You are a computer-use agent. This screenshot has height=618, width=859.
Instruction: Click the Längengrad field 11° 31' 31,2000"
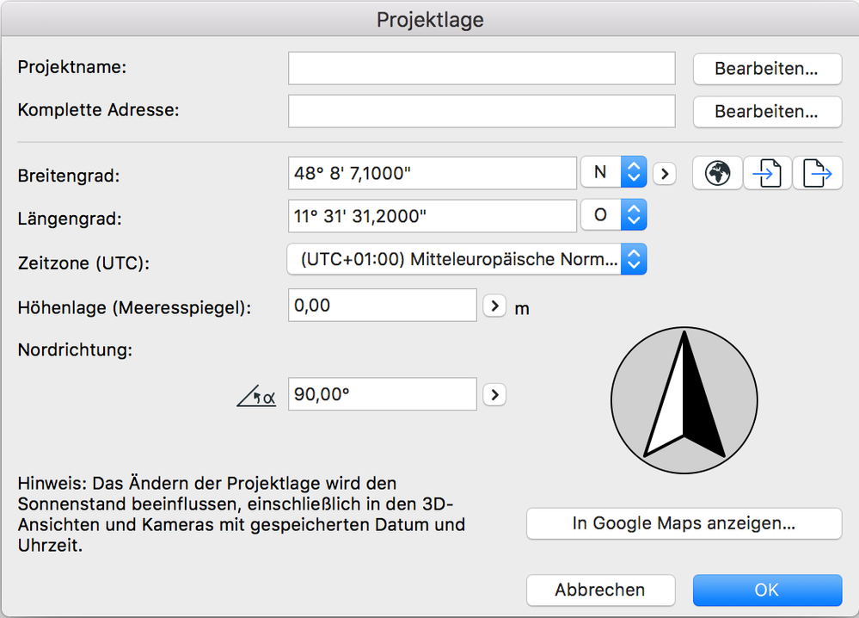point(433,216)
